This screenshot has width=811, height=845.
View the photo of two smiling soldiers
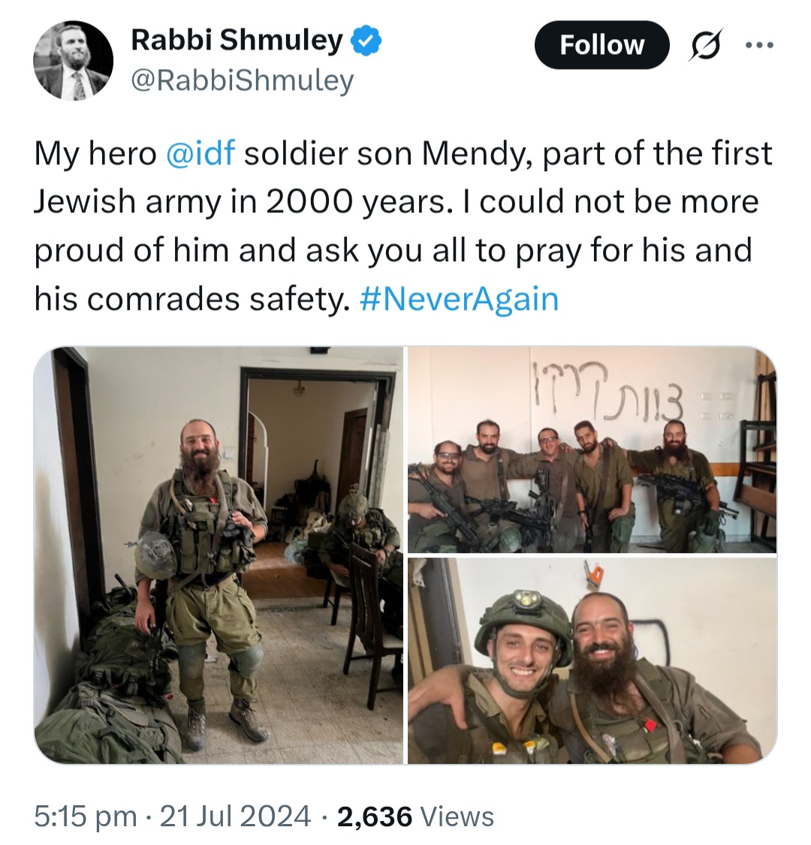(592, 660)
